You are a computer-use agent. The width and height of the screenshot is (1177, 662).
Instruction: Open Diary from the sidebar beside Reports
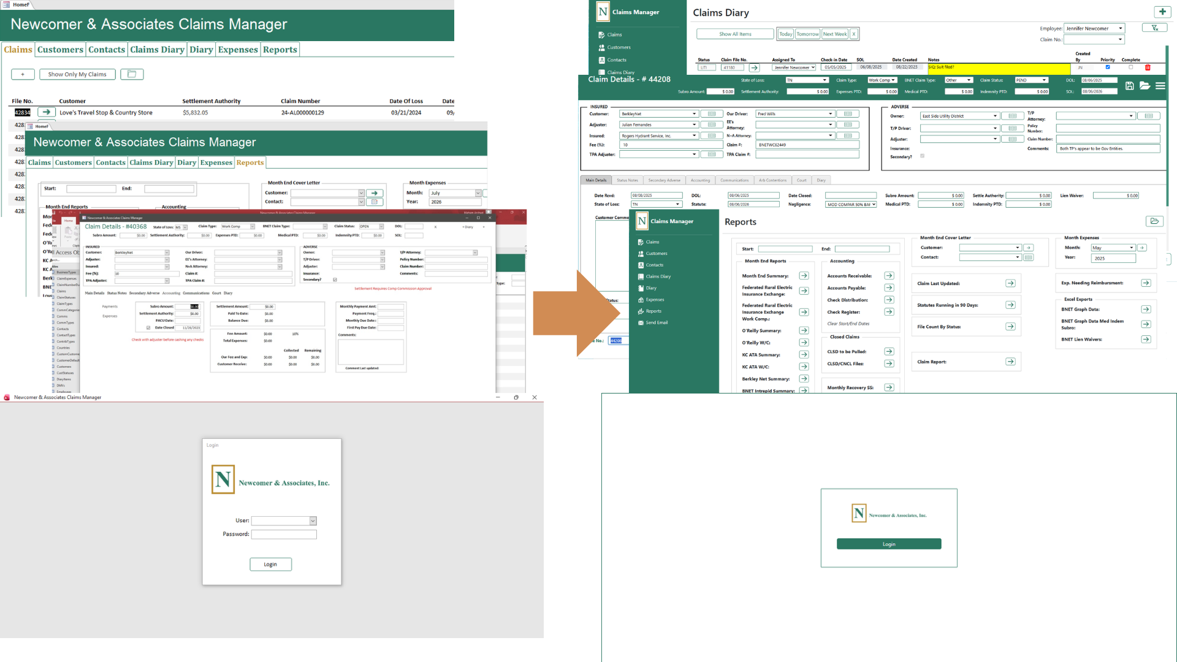pyautogui.click(x=651, y=288)
